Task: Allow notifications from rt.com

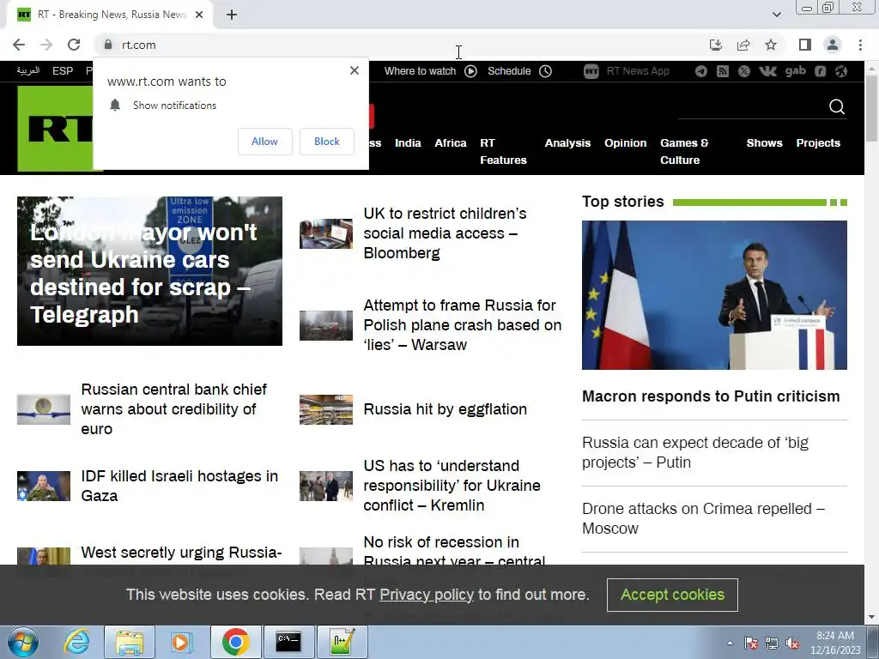Action: point(264,142)
